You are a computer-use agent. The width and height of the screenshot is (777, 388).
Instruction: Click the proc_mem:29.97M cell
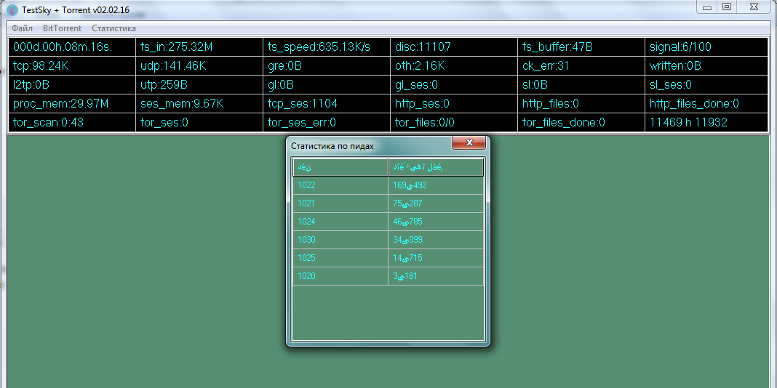[x=71, y=104]
